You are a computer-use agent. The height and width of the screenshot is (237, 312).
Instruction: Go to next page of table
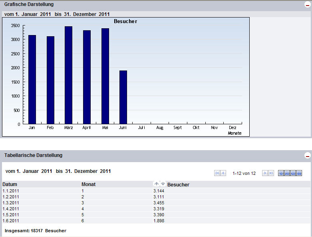[x=264, y=173]
